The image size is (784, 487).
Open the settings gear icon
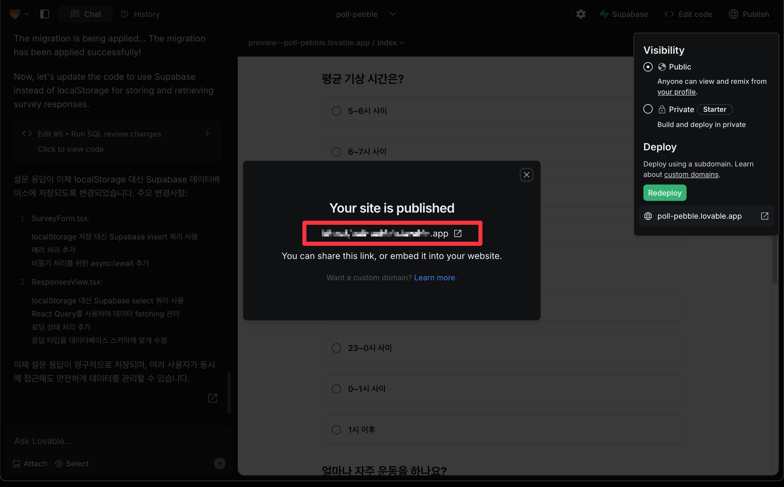581,14
